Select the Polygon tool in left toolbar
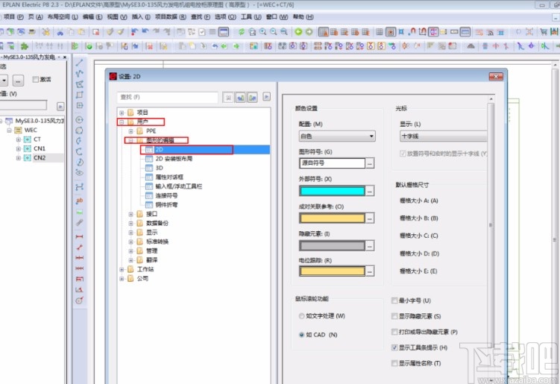The image size is (560, 384). (79, 84)
